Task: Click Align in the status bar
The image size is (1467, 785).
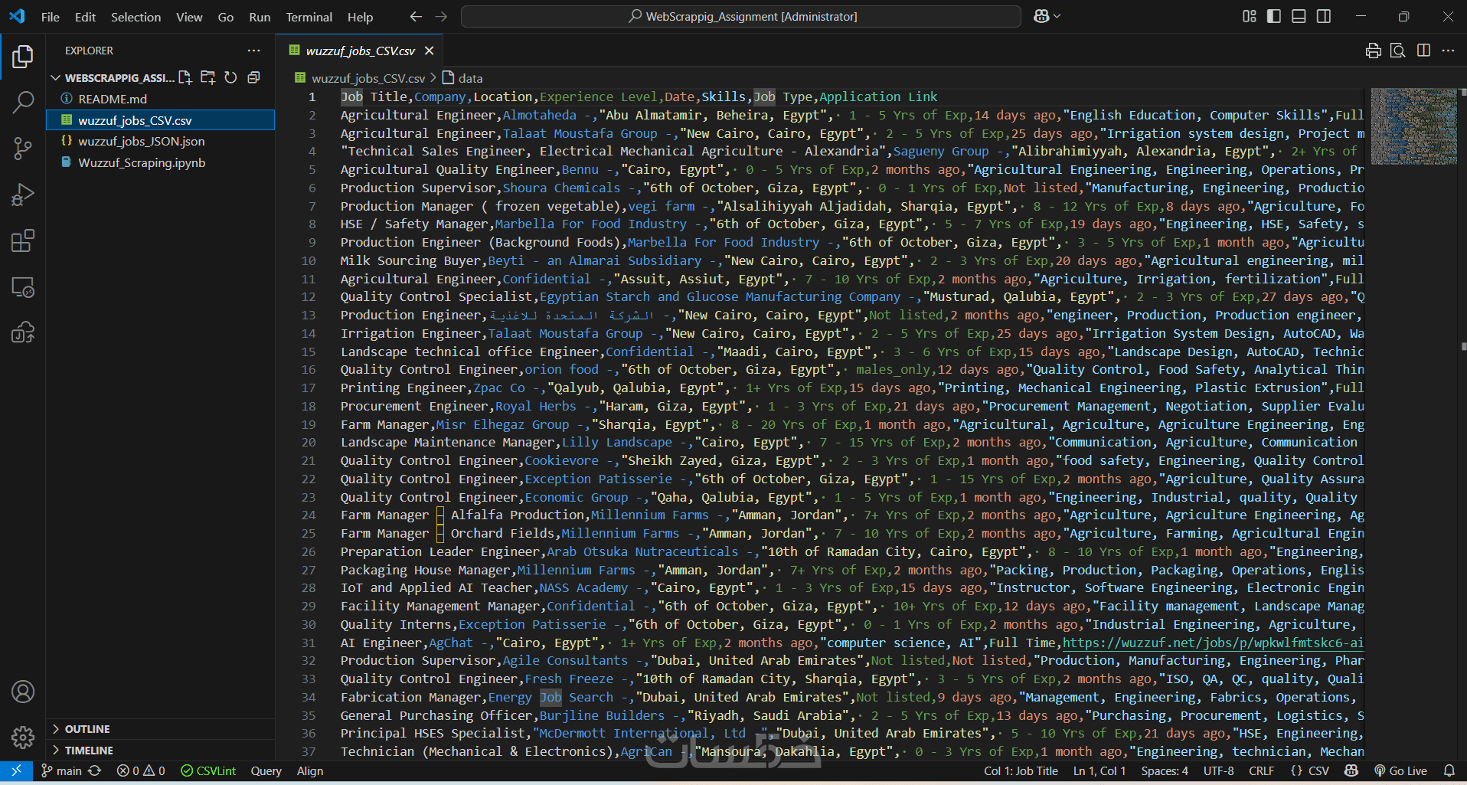Action: coord(310,770)
